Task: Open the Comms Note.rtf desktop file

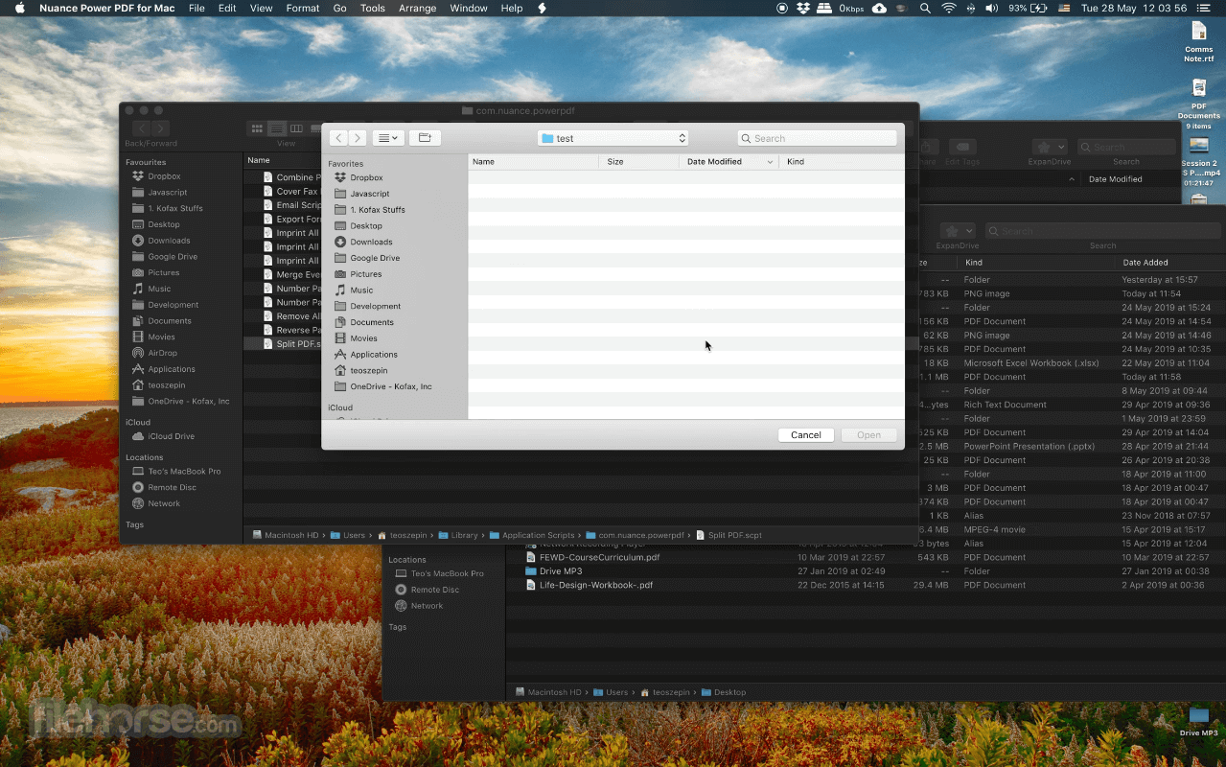Action: (1198, 42)
